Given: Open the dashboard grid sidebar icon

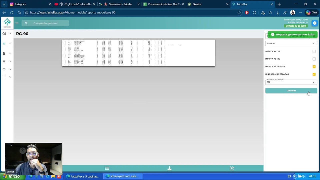Looking at the screenshot, I should pyautogui.click(x=4, y=33).
